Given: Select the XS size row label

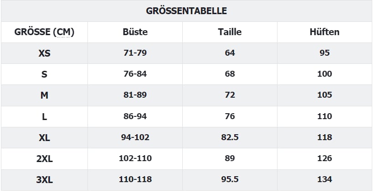Looking at the screenshot, I should point(44,53).
